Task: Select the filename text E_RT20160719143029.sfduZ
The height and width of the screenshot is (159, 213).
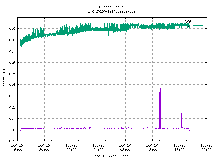Action: coord(111,11)
